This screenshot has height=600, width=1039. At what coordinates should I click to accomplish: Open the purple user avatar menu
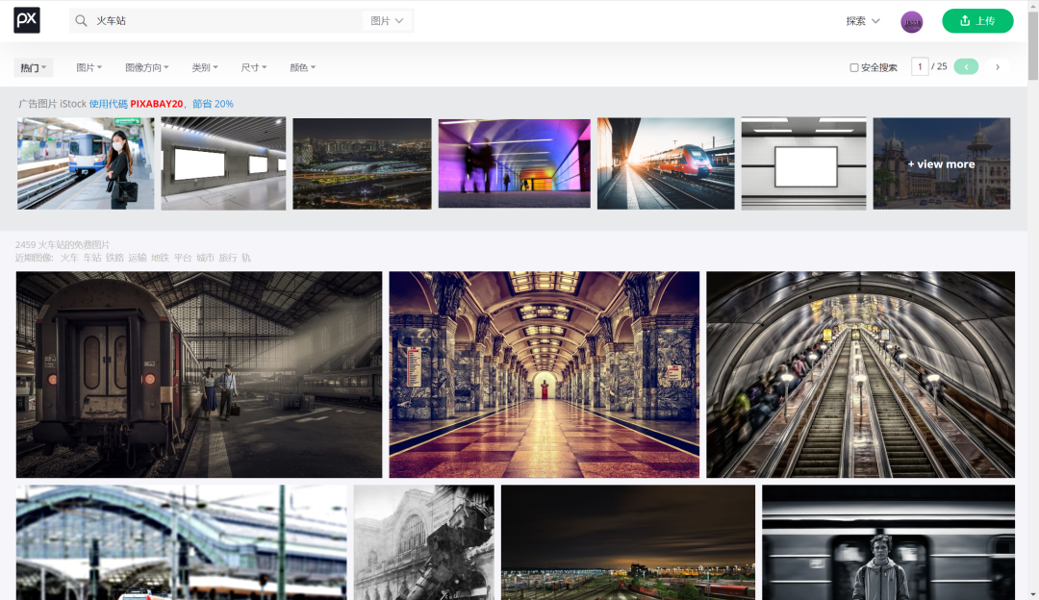tap(912, 22)
